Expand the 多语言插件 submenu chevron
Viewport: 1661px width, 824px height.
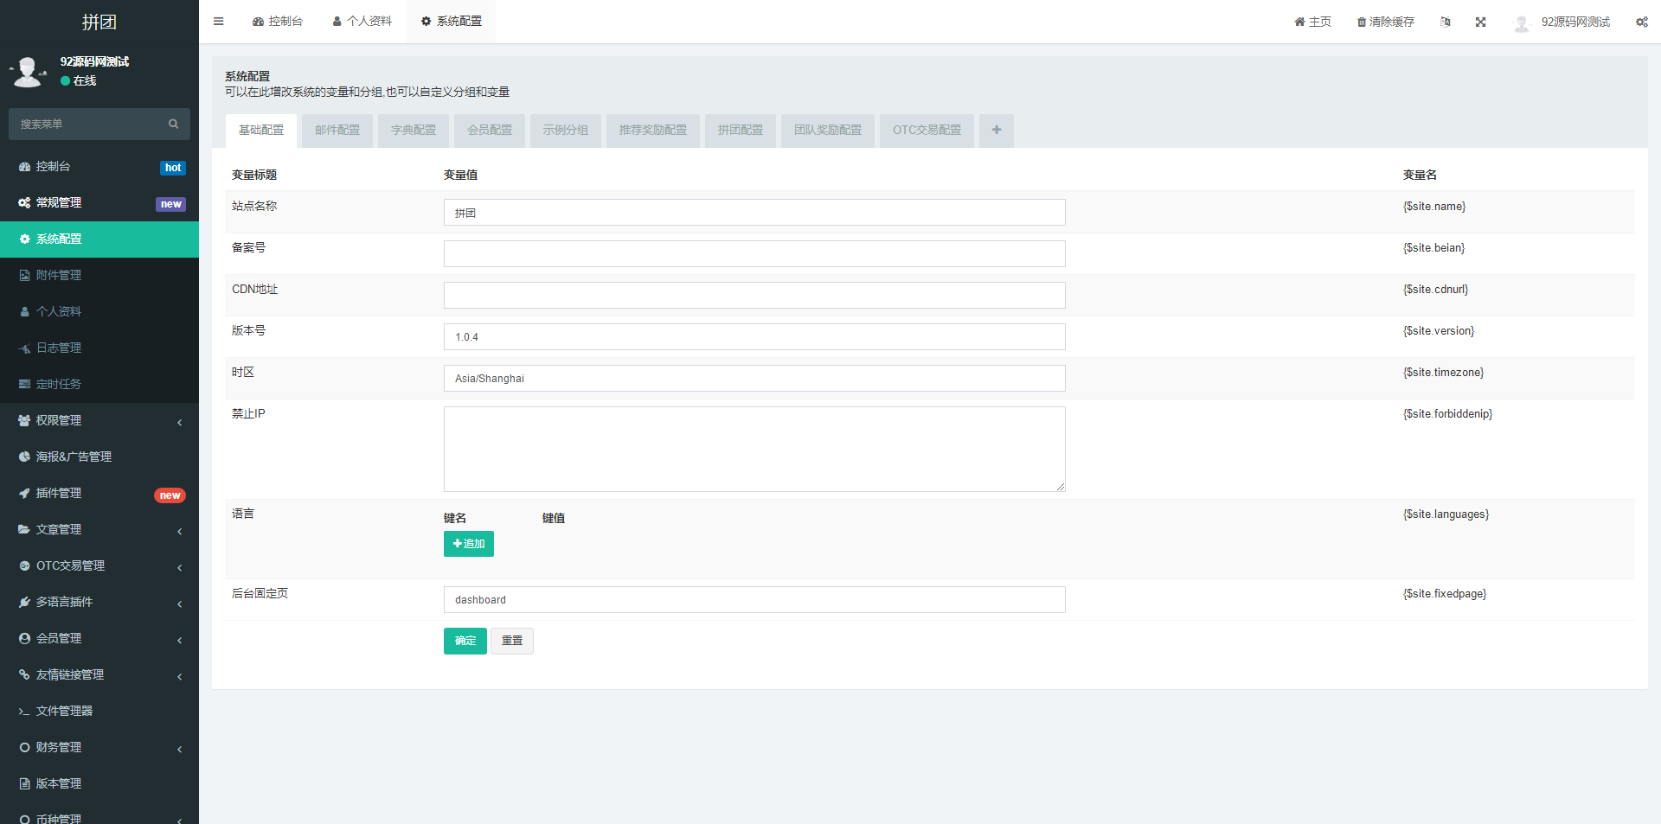click(x=179, y=604)
